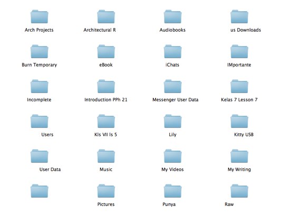Select the Arch Projects folder icon
Image resolution: width=290 pixels, height=218 pixels.
pyautogui.click(x=40, y=17)
